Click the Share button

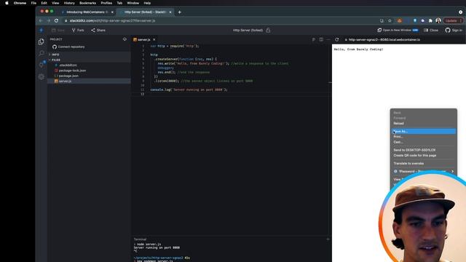(98, 31)
